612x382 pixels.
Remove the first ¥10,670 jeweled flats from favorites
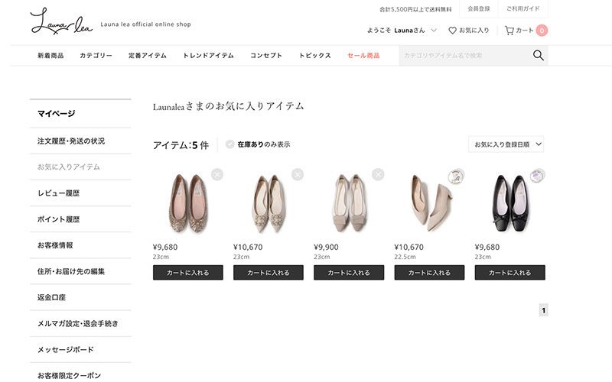(298, 174)
